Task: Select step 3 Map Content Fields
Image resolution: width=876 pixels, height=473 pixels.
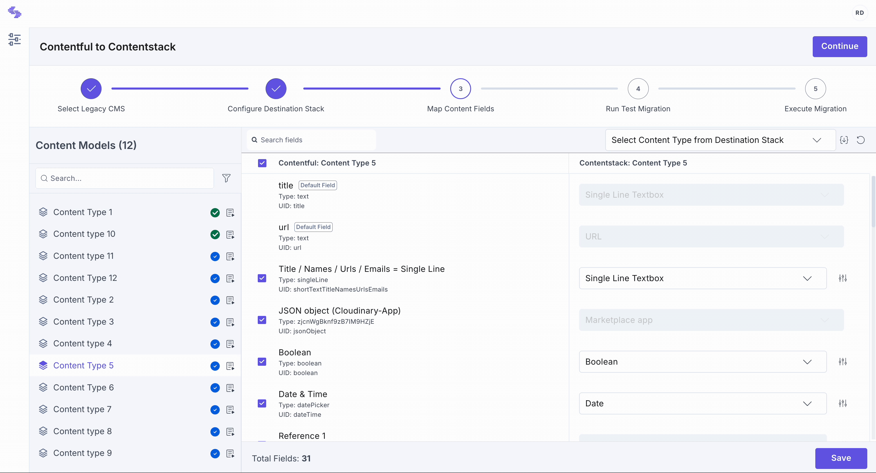Action: click(460, 89)
